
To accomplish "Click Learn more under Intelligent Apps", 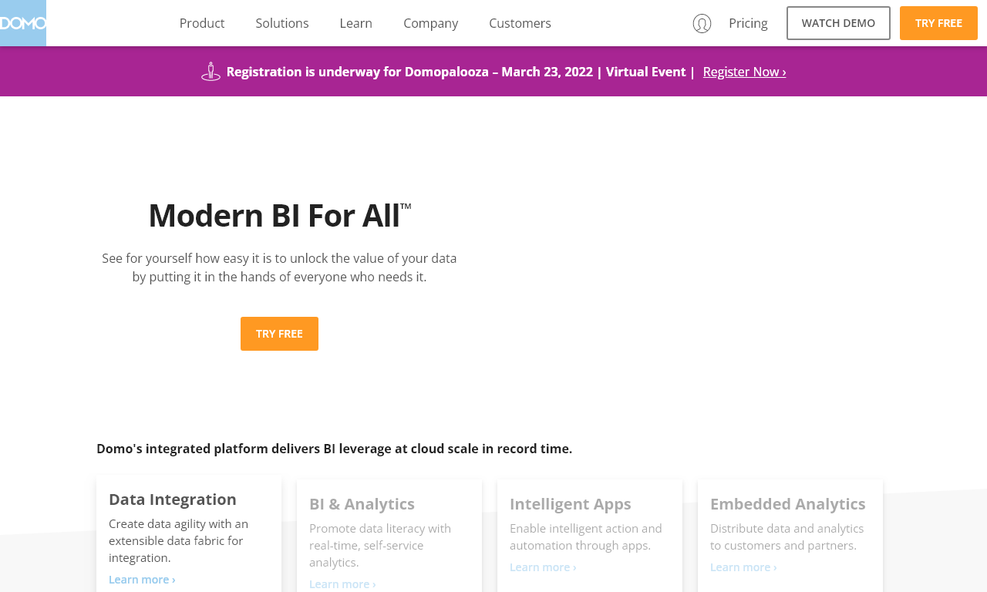I will (x=543, y=567).
